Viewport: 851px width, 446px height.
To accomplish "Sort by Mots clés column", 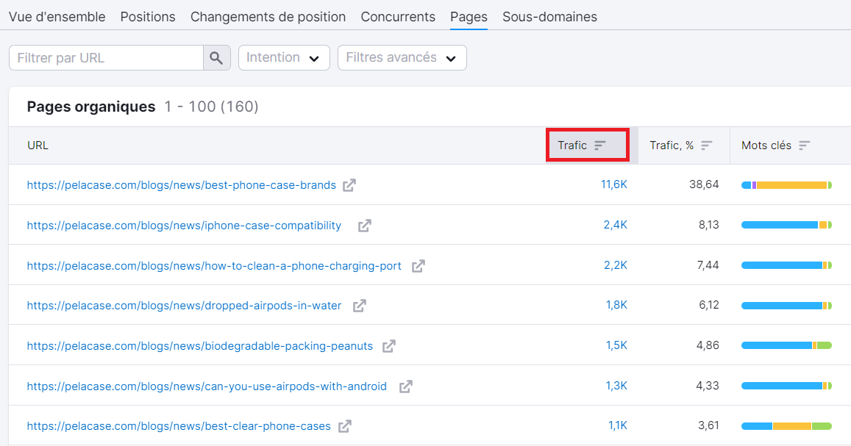I will (x=775, y=145).
